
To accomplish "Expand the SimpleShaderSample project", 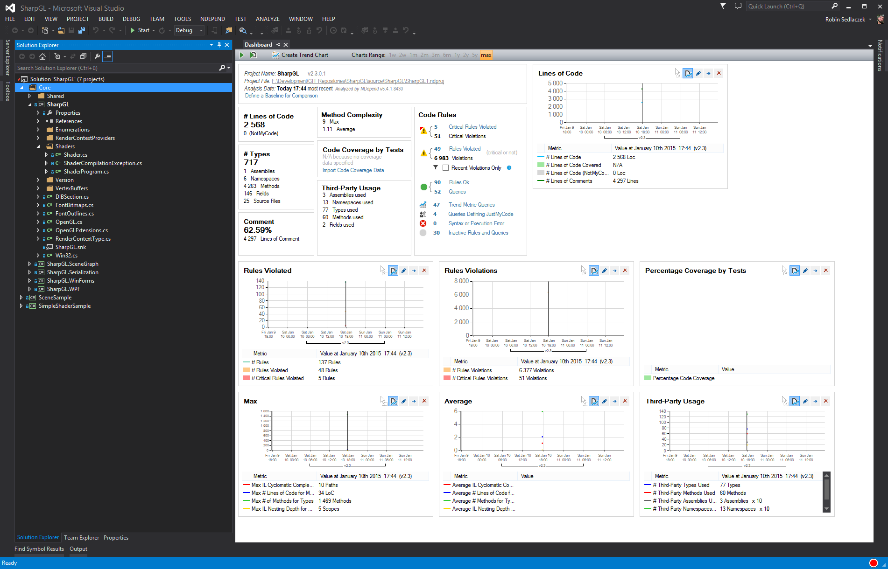I will 21,306.
